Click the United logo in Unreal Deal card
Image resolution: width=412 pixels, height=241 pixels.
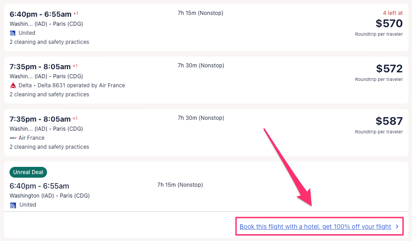(13, 205)
